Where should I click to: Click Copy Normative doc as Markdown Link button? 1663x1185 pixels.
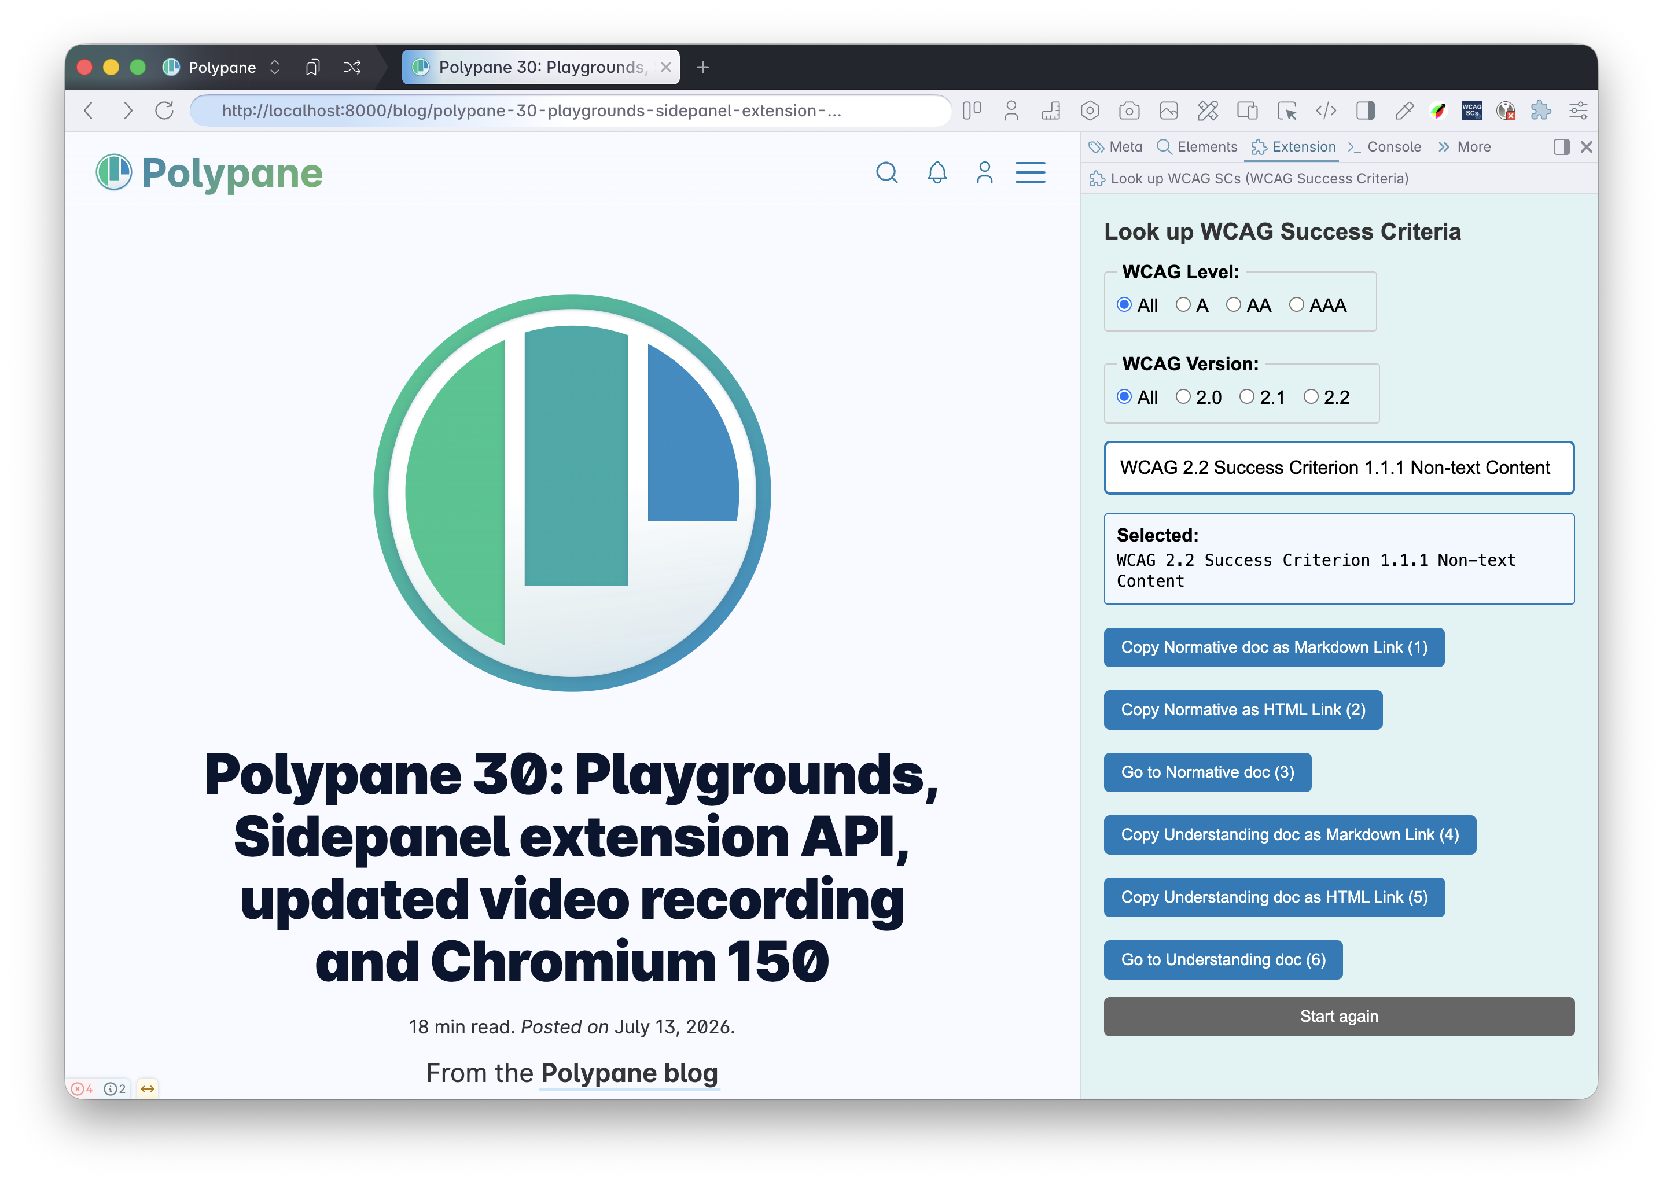tap(1274, 647)
